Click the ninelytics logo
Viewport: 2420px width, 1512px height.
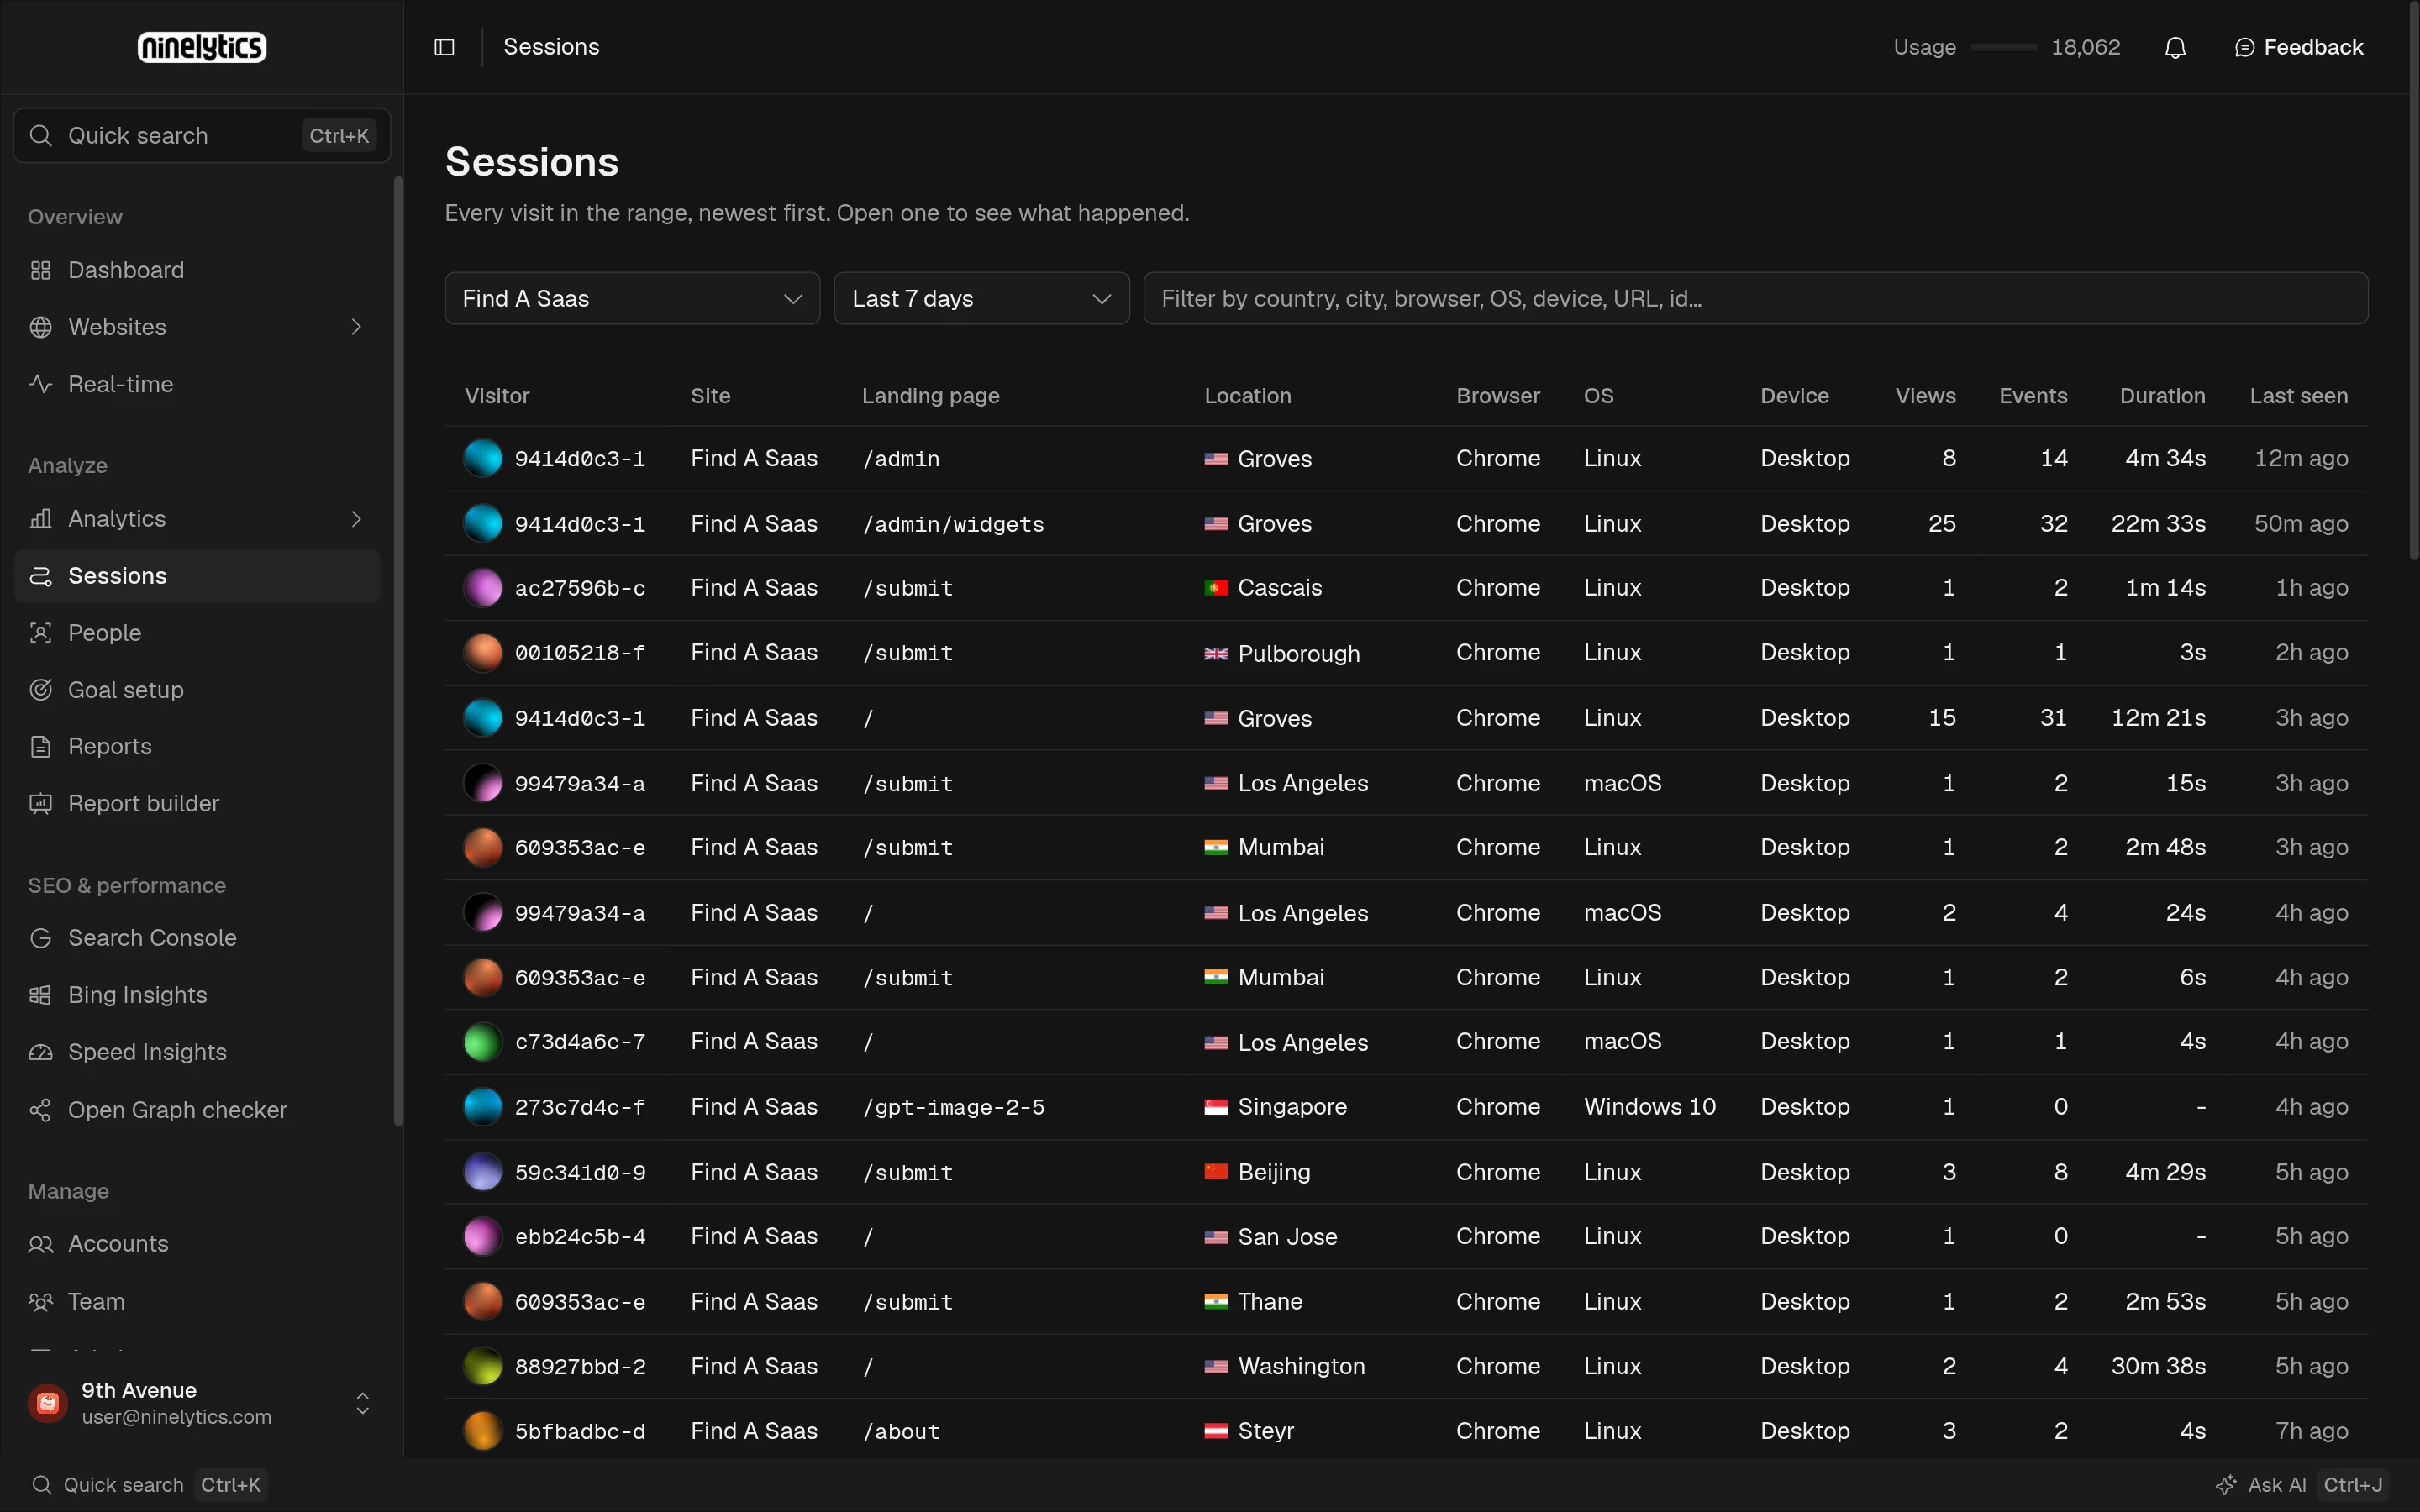[202, 47]
